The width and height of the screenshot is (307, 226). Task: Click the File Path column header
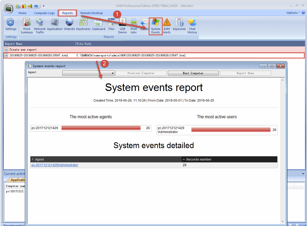point(190,44)
